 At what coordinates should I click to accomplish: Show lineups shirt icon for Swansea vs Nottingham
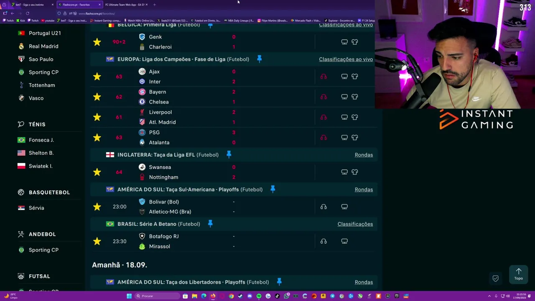pyautogui.click(x=355, y=172)
